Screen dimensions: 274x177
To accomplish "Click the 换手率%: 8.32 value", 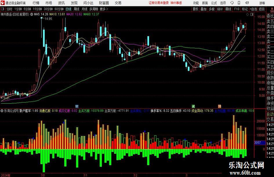I will point(160,111).
